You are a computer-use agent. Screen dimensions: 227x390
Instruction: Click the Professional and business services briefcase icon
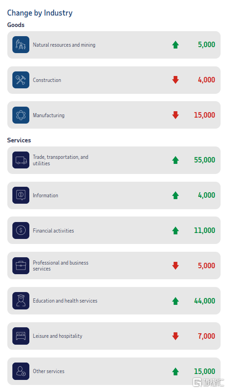click(x=21, y=265)
